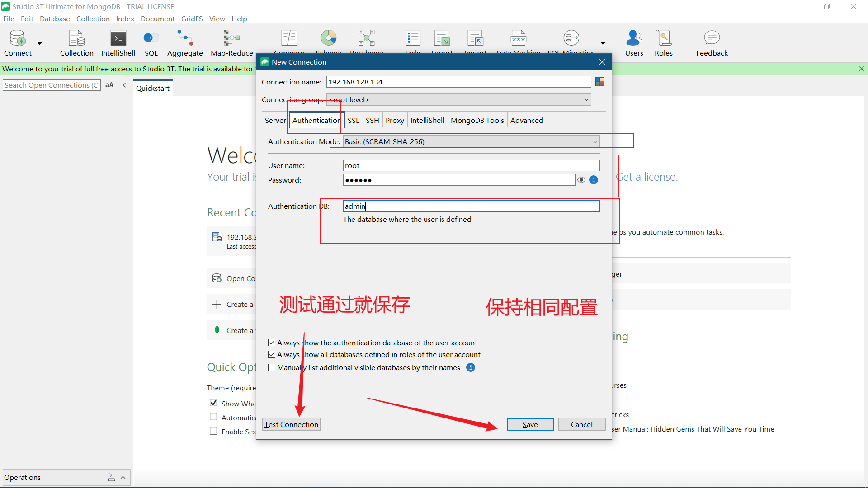This screenshot has height=488, width=868.
Task: Open the Roles manager icon
Action: coord(663,43)
